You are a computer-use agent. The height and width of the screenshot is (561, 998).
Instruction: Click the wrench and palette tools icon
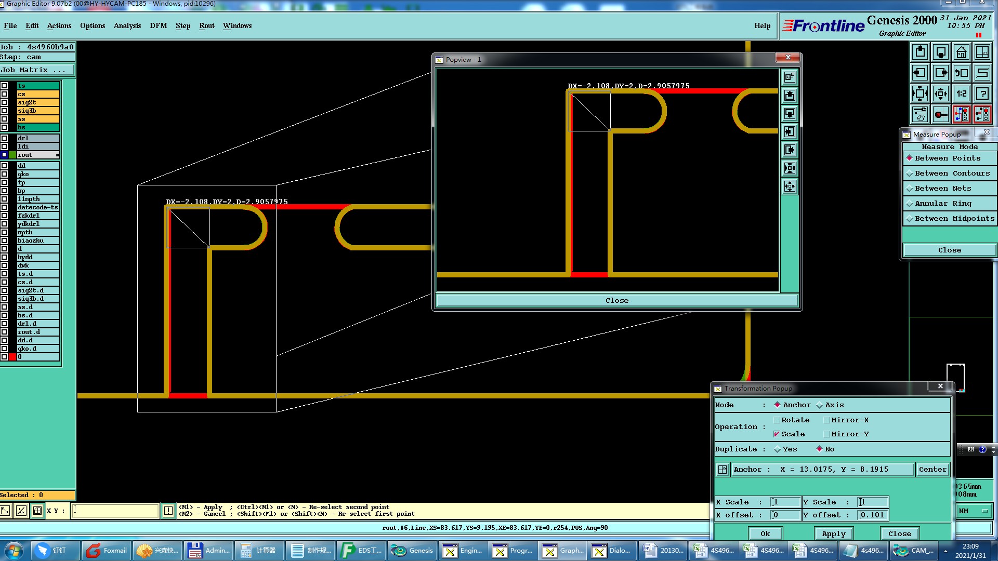[920, 114]
